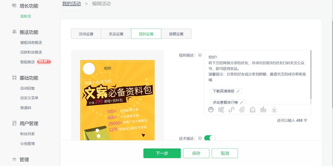Click the download arrow icon in editor toolbar
333x166 pixels.
pos(274,110)
